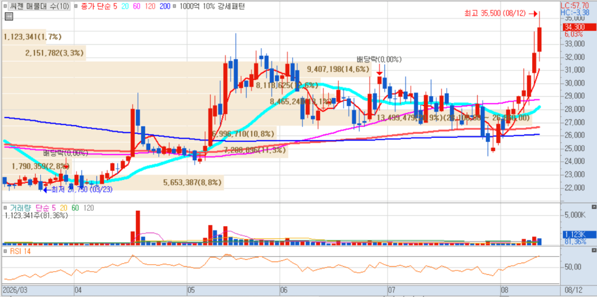Click the 9,407,198(14,6%) volume profile label
This screenshot has width=597, height=297.
338,69
